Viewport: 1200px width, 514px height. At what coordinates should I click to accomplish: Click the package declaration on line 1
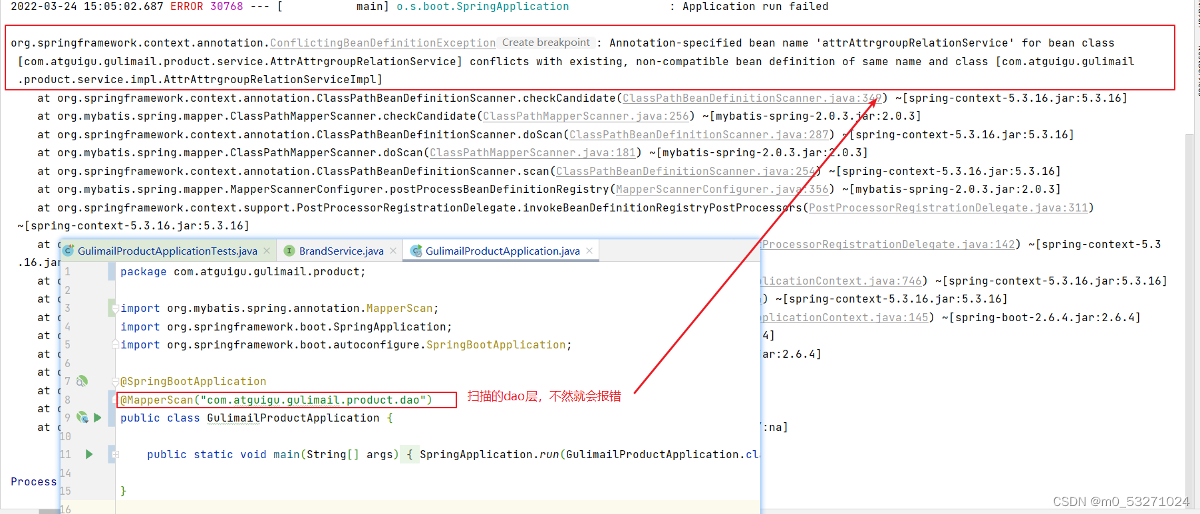pos(243,272)
